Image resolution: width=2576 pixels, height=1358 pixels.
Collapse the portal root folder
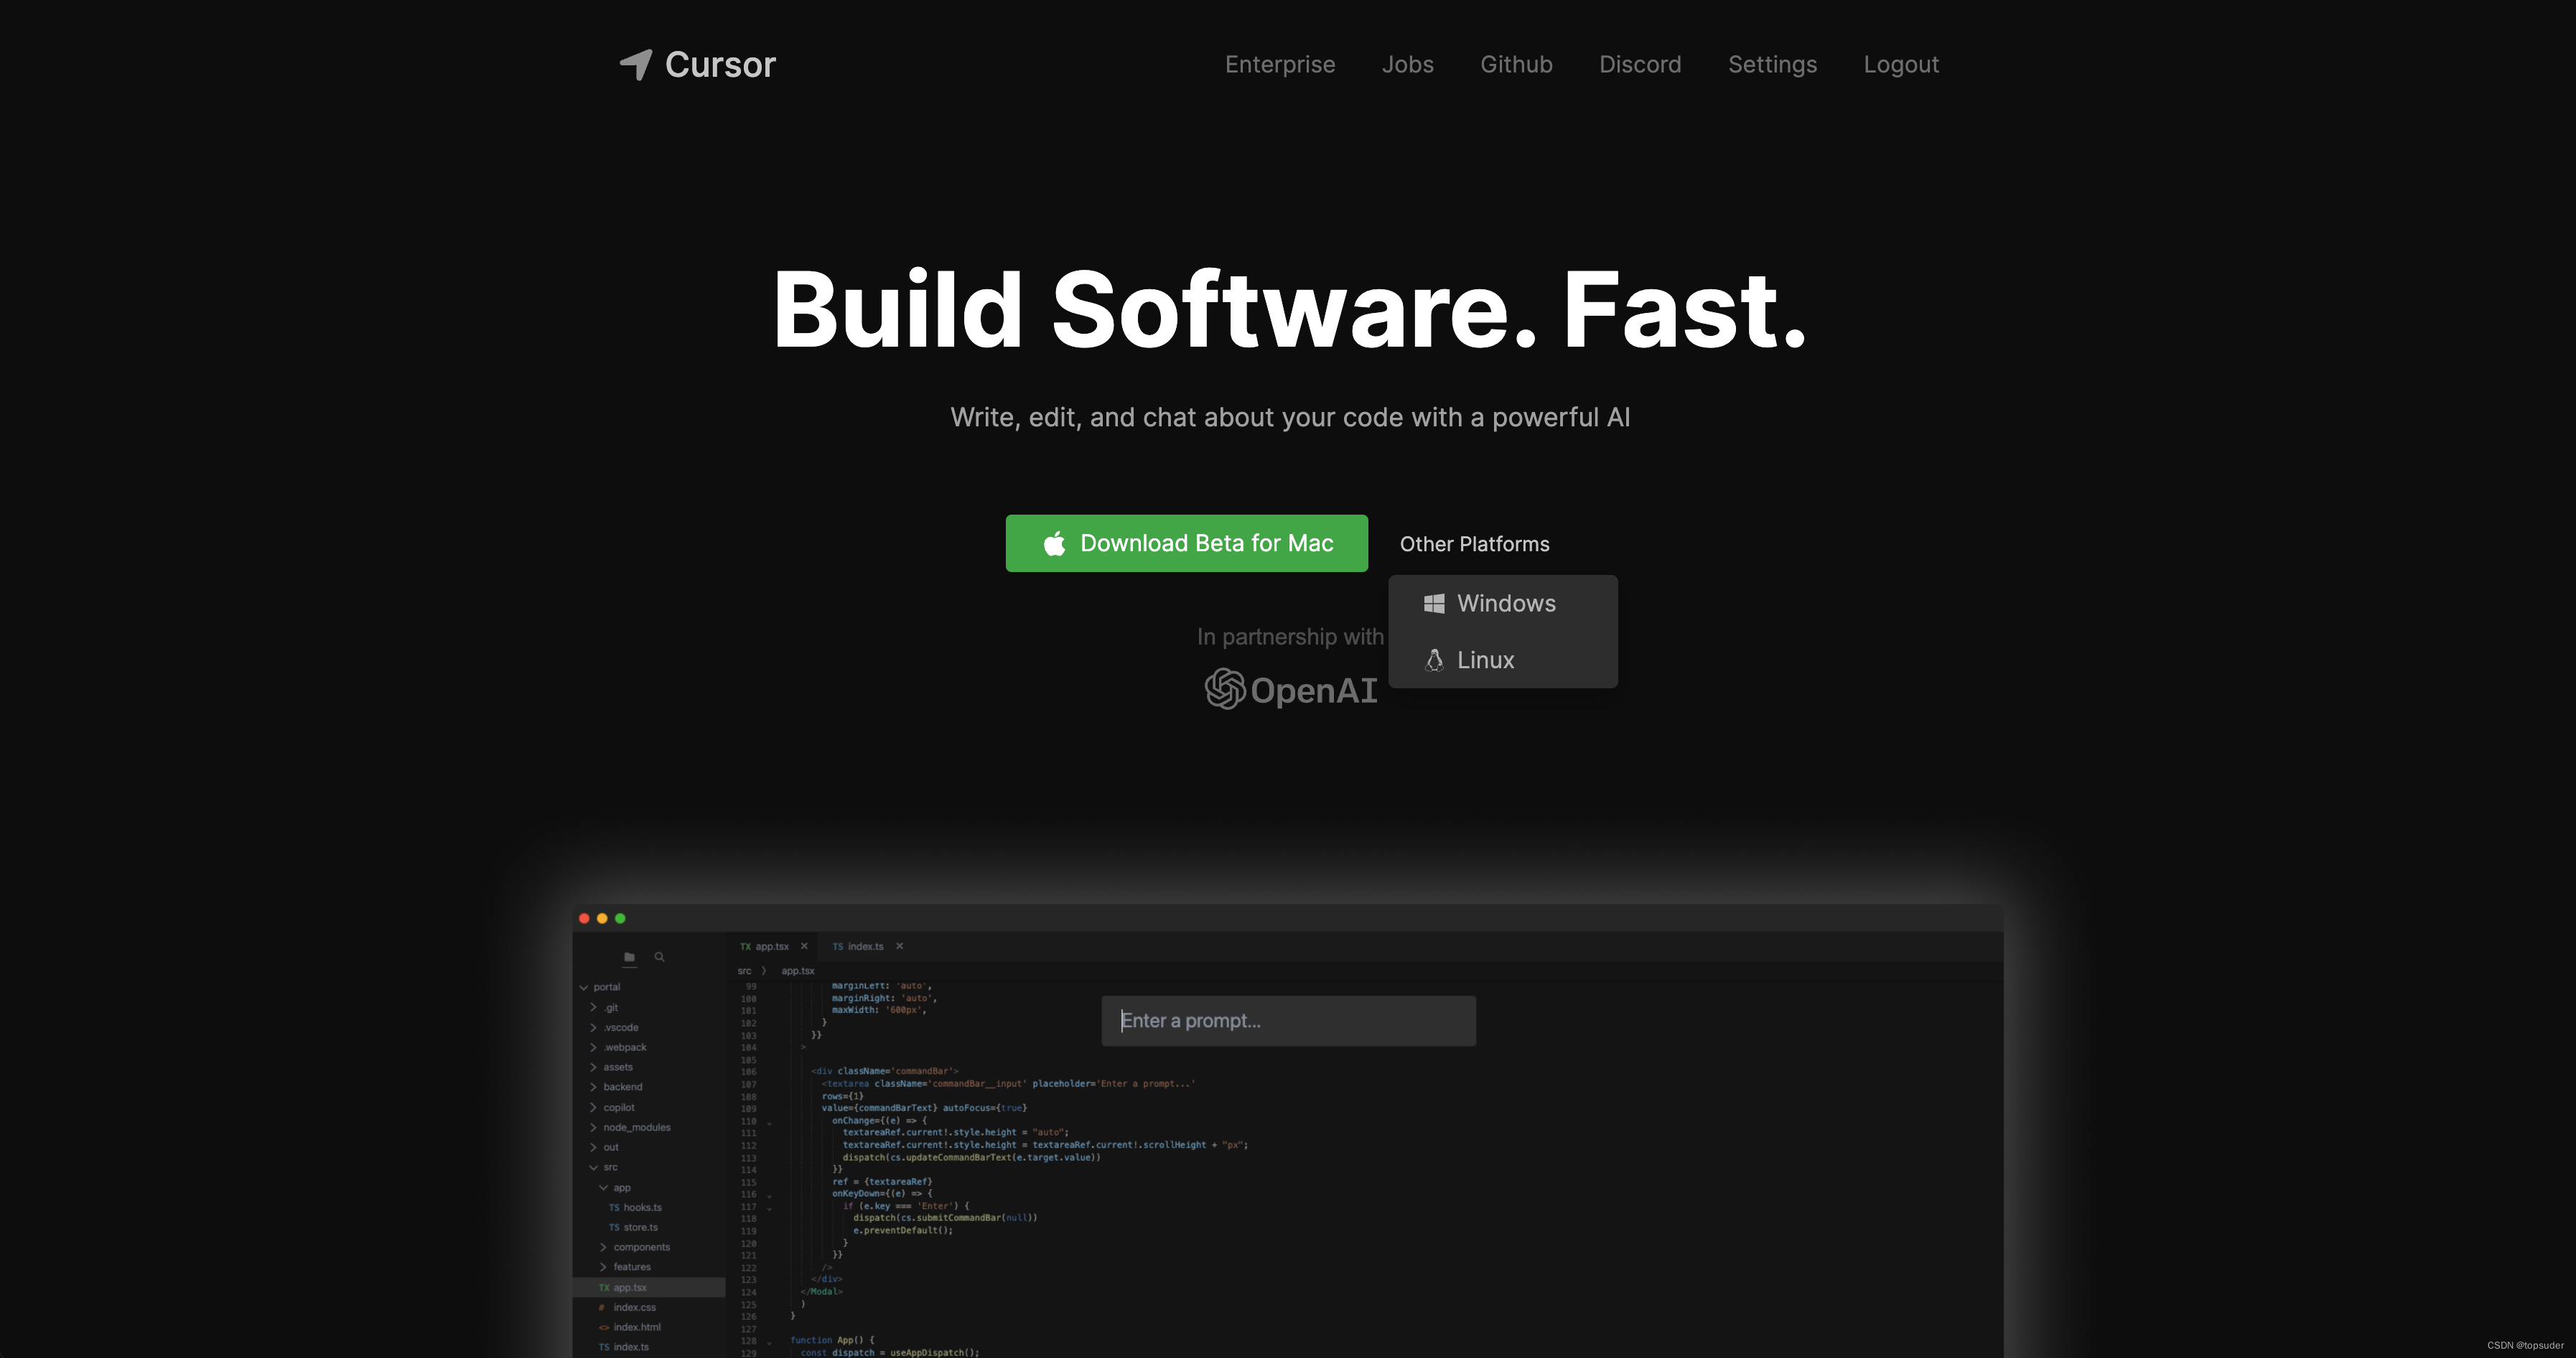584,987
